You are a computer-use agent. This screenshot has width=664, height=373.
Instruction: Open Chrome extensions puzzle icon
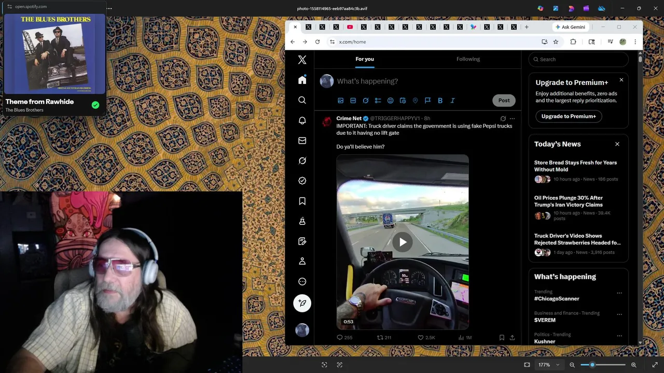pyautogui.click(x=573, y=42)
